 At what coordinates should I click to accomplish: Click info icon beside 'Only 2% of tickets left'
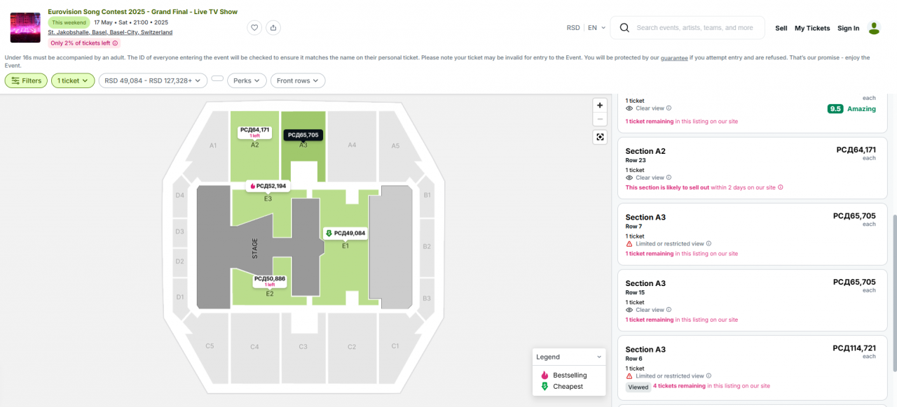pyautogui.click(x=116, y=43)
